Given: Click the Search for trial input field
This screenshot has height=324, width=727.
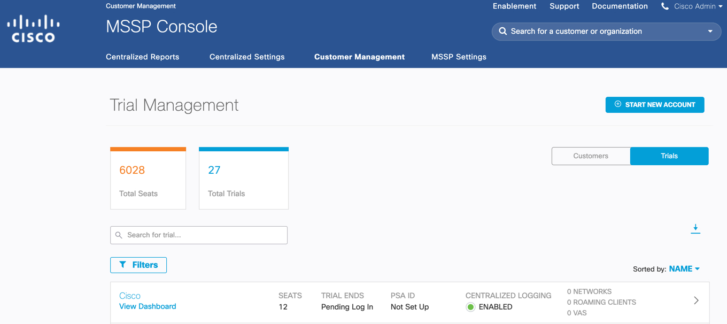Looking at the screenshot, I should [199, 235].
